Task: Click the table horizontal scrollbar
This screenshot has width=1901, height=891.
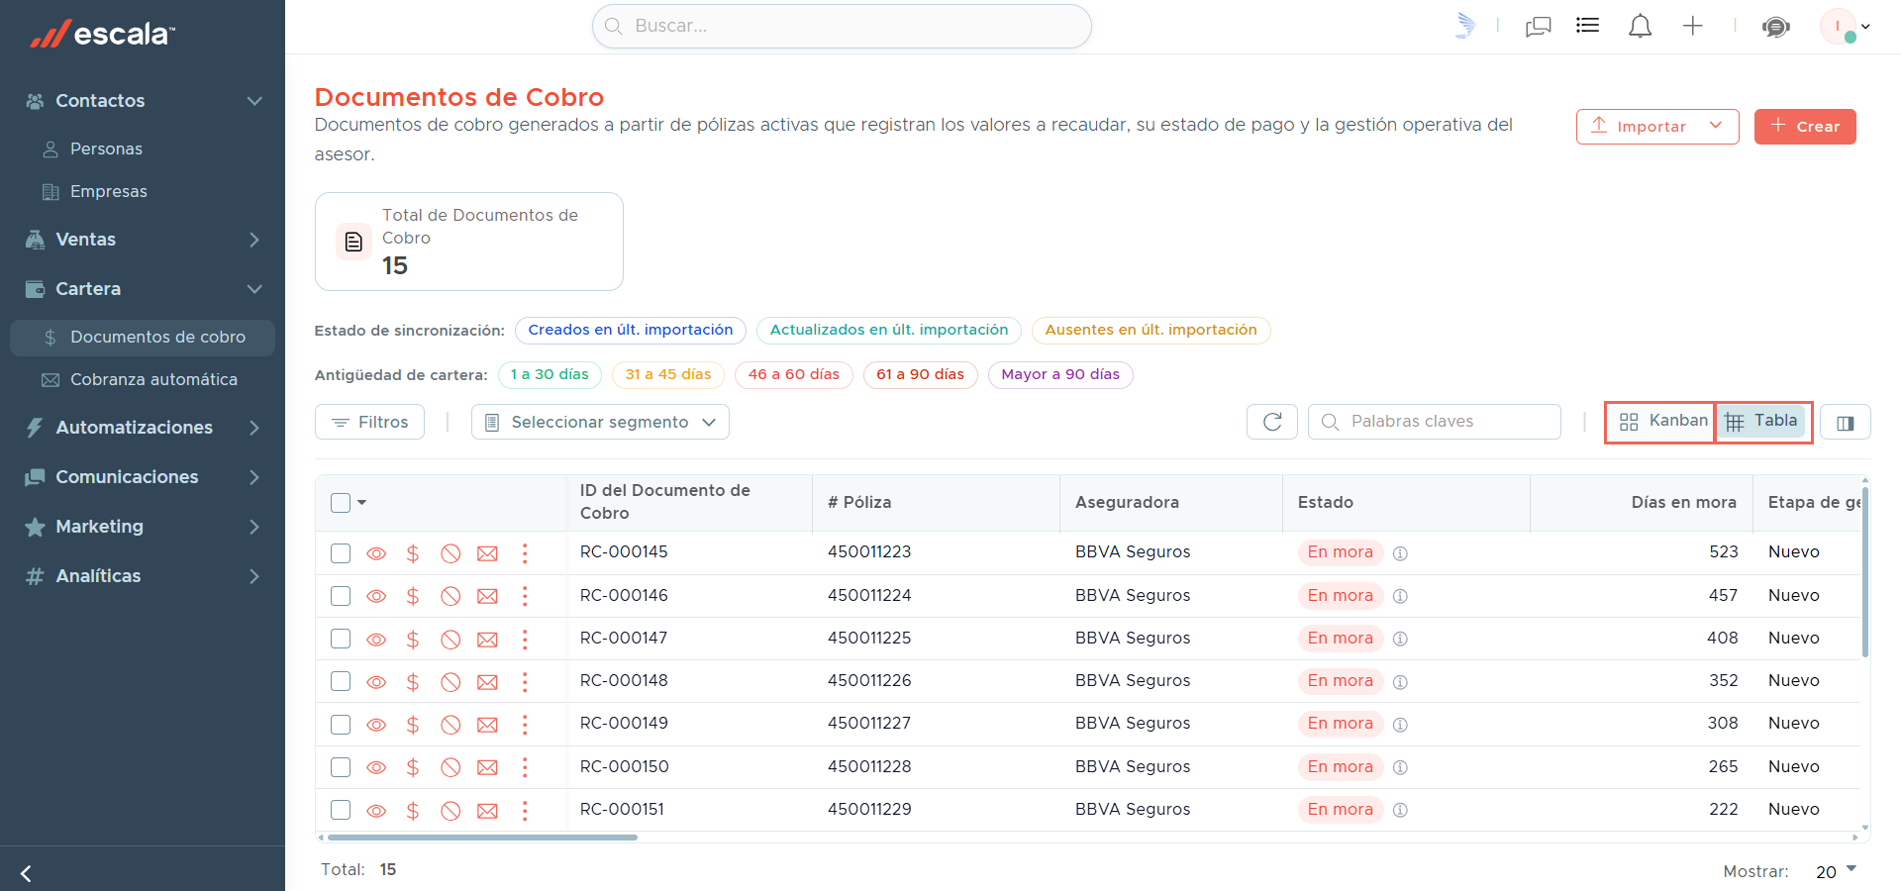Action: [482, 838]
